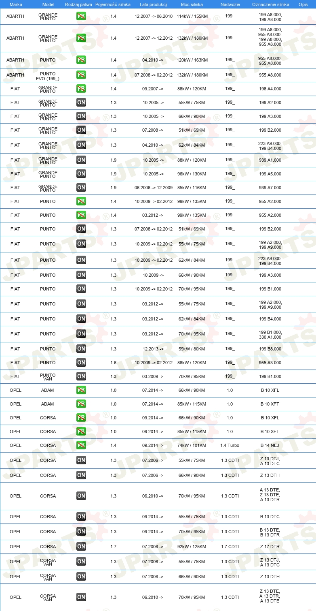Click the 955 A3.000 engine code

tap(270, 363)
